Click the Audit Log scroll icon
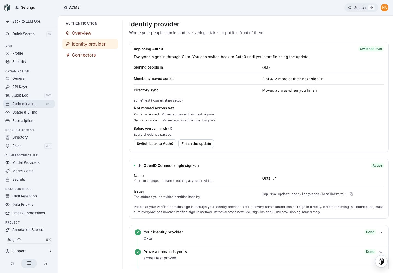 coord(8,95)
